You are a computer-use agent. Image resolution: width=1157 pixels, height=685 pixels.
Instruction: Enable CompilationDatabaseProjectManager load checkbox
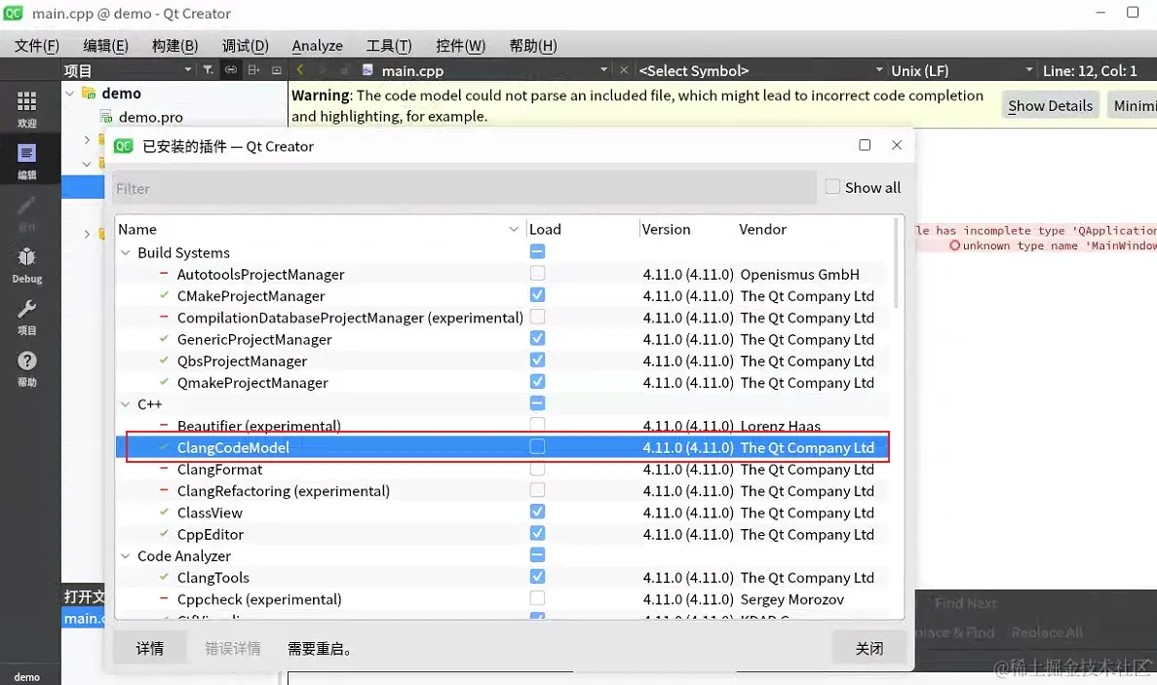tap(537, 317)
